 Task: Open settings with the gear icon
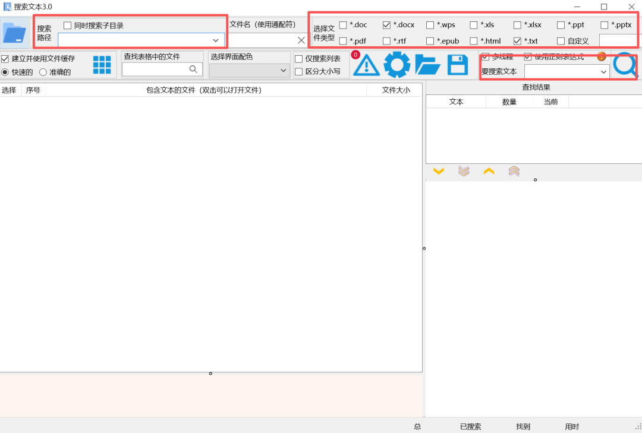point(396,65)
